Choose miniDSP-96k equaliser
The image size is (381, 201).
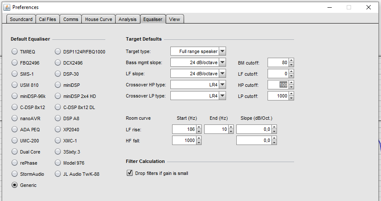(x=15, y=96)
